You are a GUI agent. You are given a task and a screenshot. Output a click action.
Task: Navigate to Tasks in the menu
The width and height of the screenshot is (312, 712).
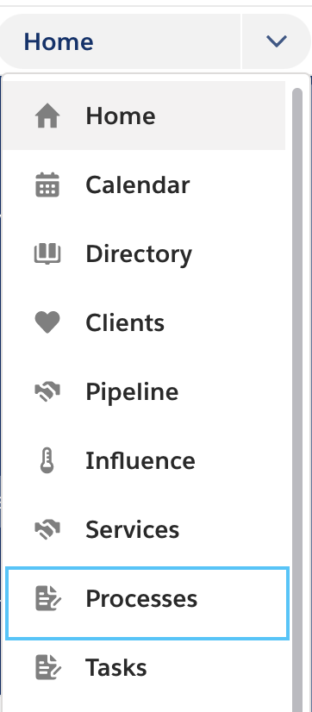point(116,667)
